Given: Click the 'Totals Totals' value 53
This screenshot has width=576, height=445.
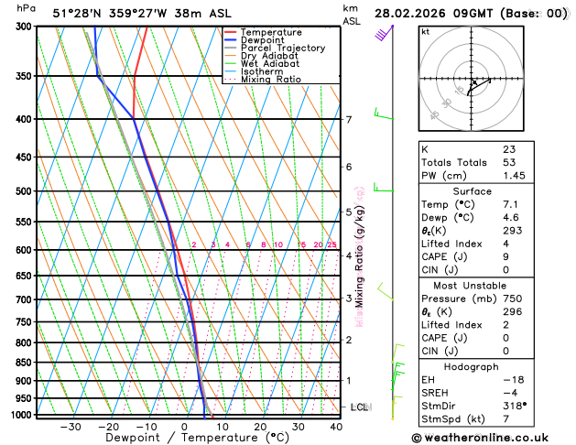Looking at the screenshot, I should tap(509, 162).
